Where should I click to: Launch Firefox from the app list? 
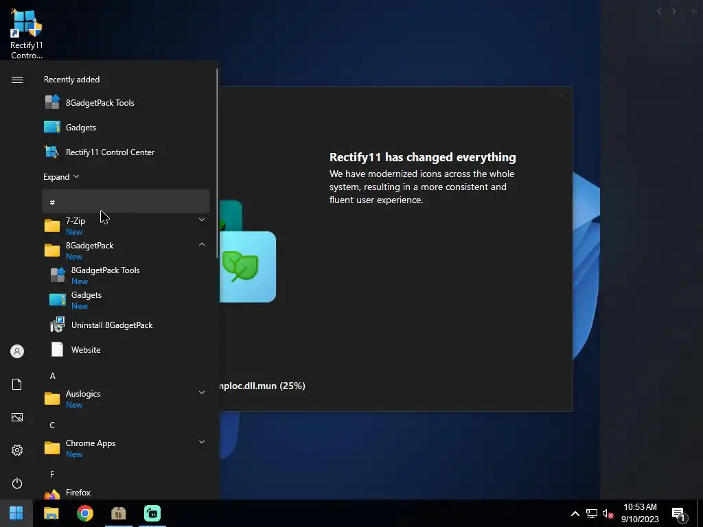[x=126, y=493]
